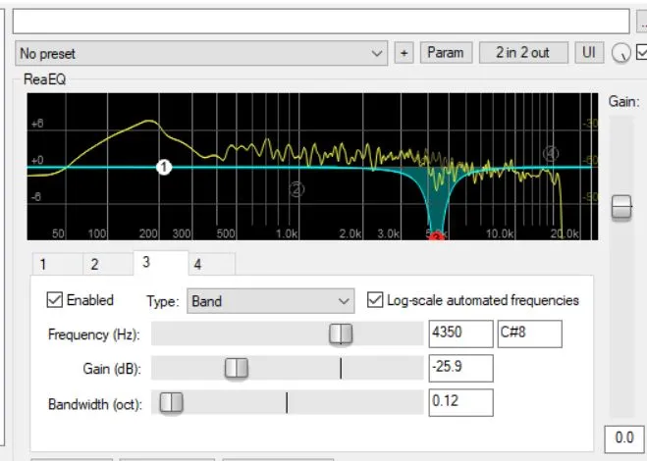
Task: Open the band Type dropdown
Action: pyautogui.click(x=270, y=301)
